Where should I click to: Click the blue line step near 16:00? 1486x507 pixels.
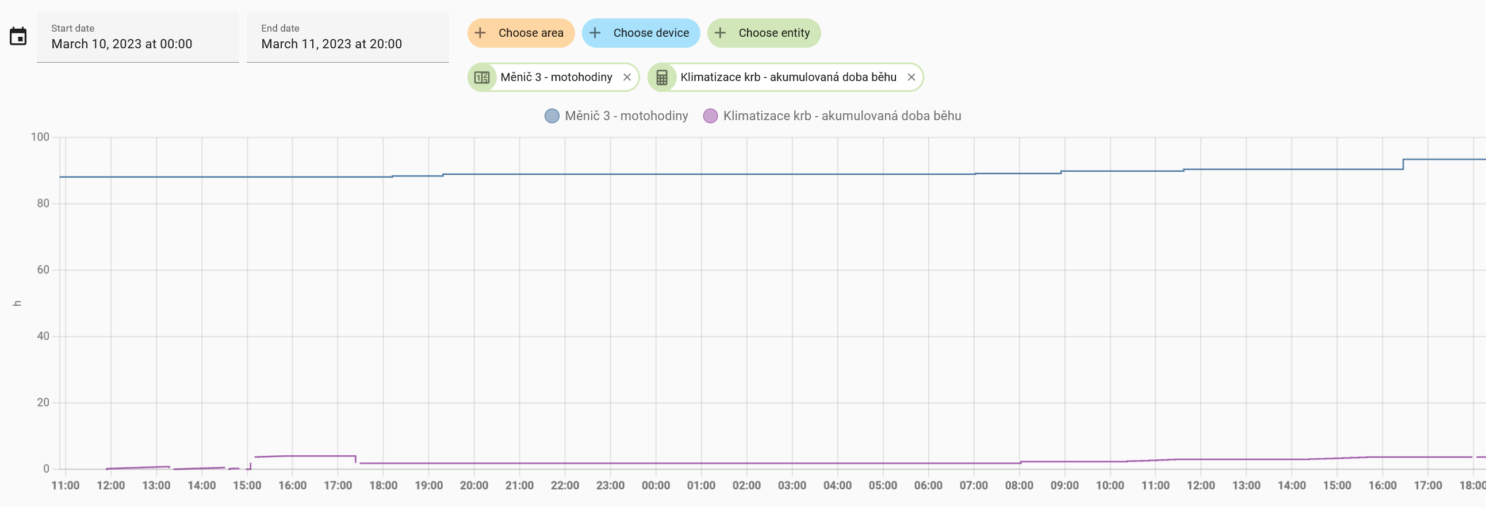pyautogui.click(x=1403, y=164)
